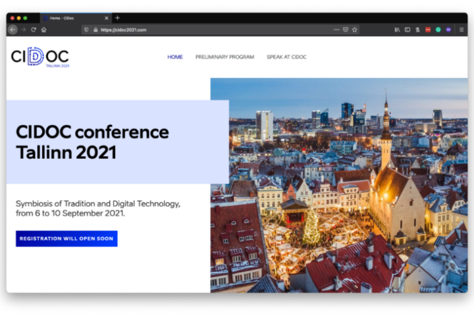
Task: Open tracking protection shield icon
Action: (x=87, y=30)
